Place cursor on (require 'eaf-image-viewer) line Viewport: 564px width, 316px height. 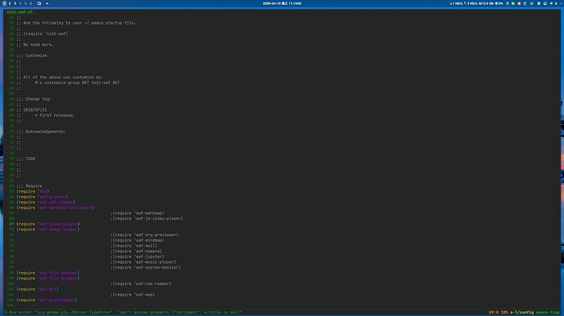point(48,229)
